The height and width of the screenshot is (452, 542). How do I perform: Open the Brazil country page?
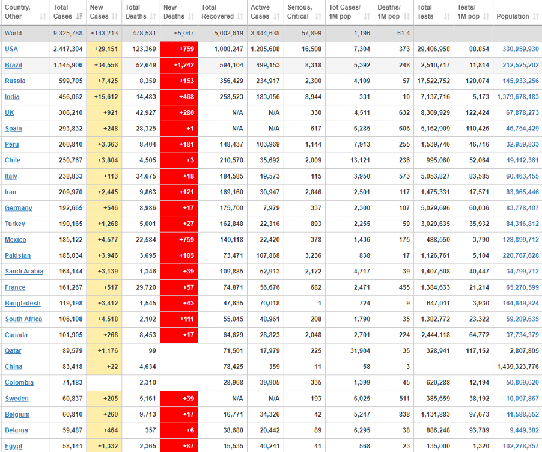(x=13, y=65)
